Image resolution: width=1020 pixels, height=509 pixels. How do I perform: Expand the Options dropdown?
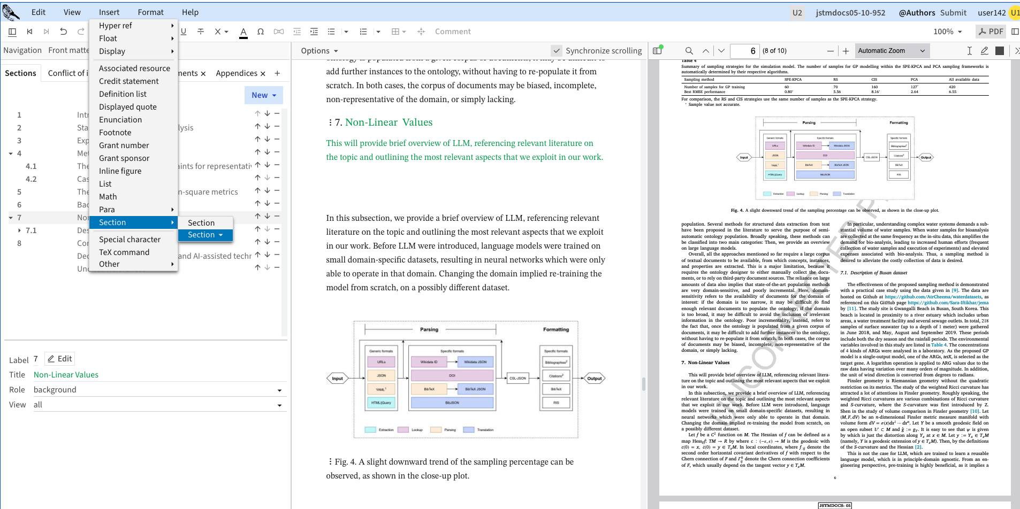[319, 51]
